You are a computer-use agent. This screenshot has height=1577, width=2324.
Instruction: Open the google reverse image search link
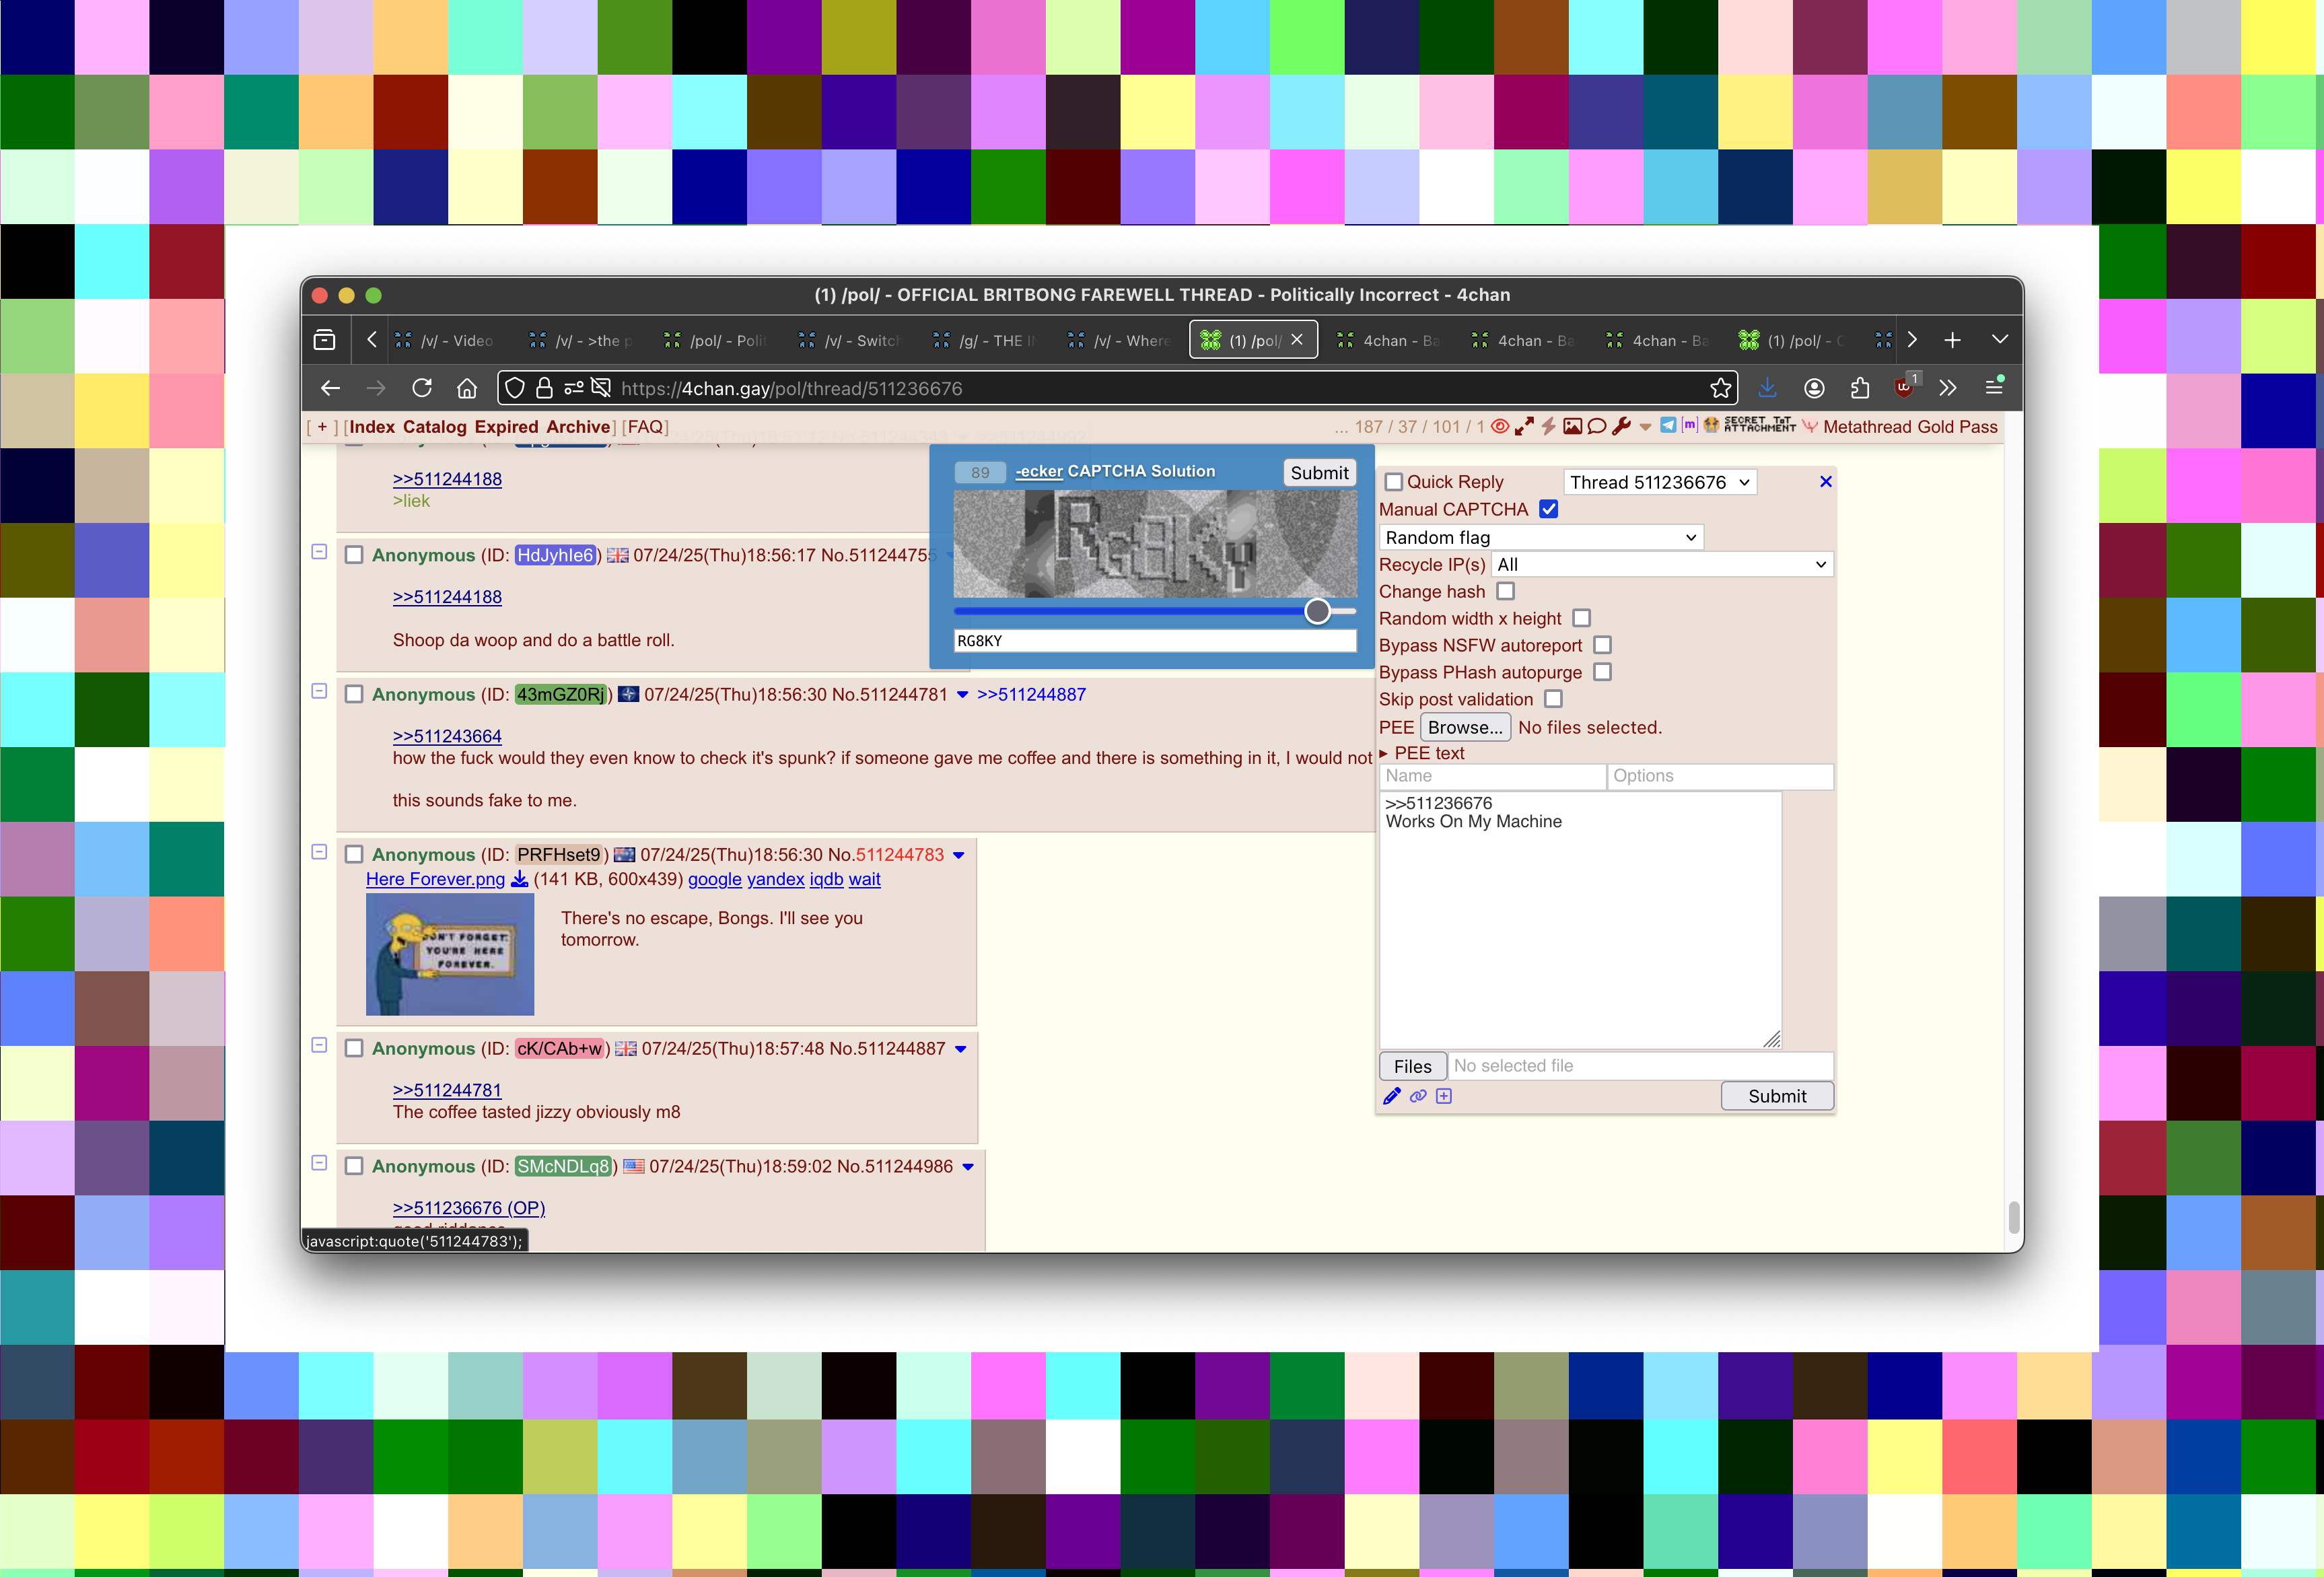pyautogui.click(x=715, y=879)
